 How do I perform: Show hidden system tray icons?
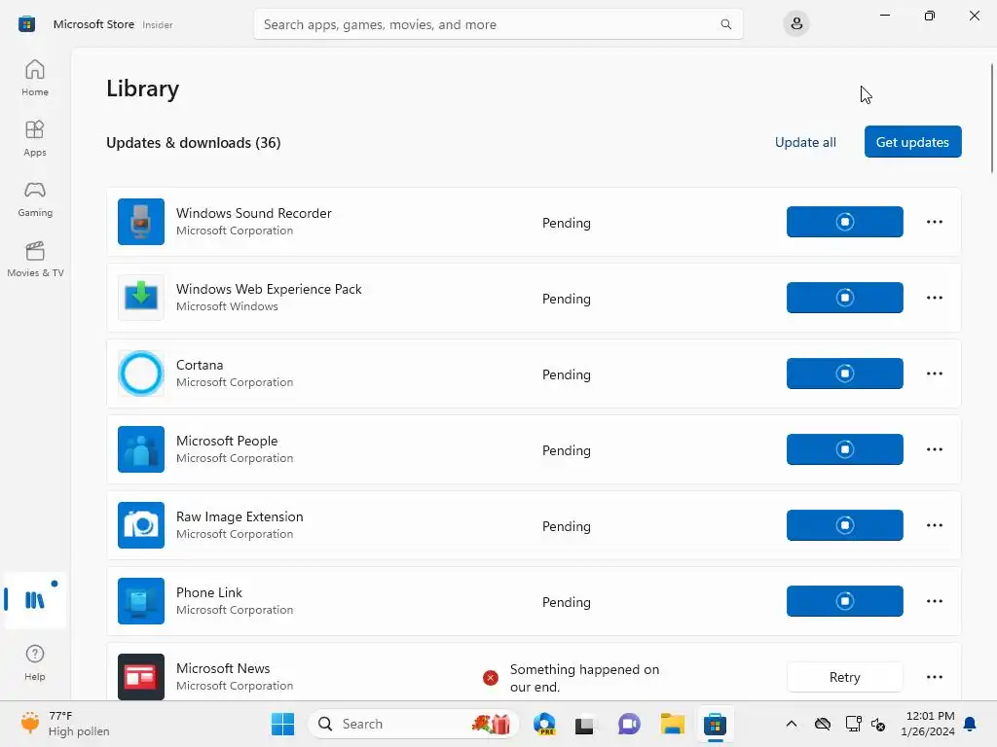click(x=791, y=724)
